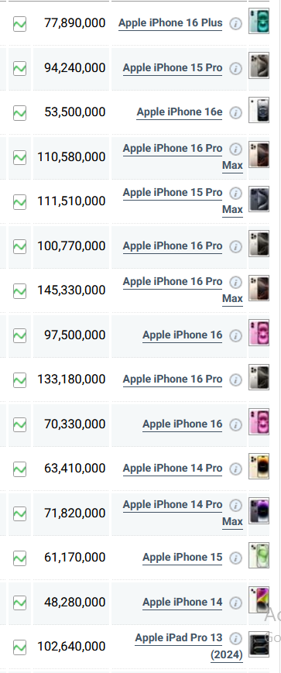Click info icon next to Apple iPhone 15 Pro
The height and width of the screenshot is (673, 281).
coord(235,69)
